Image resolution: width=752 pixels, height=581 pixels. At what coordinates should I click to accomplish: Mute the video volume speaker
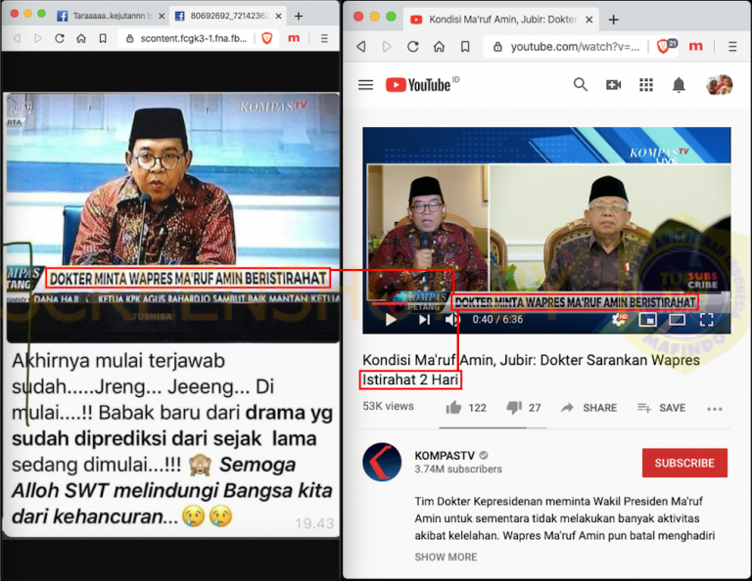click(x=451, y=320)
